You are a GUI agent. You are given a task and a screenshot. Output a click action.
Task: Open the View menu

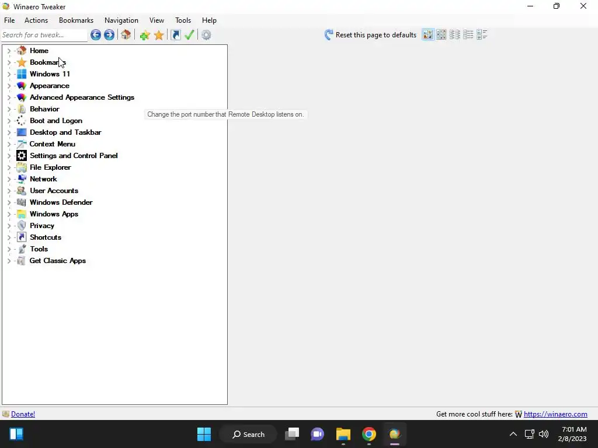coord(157,20)
